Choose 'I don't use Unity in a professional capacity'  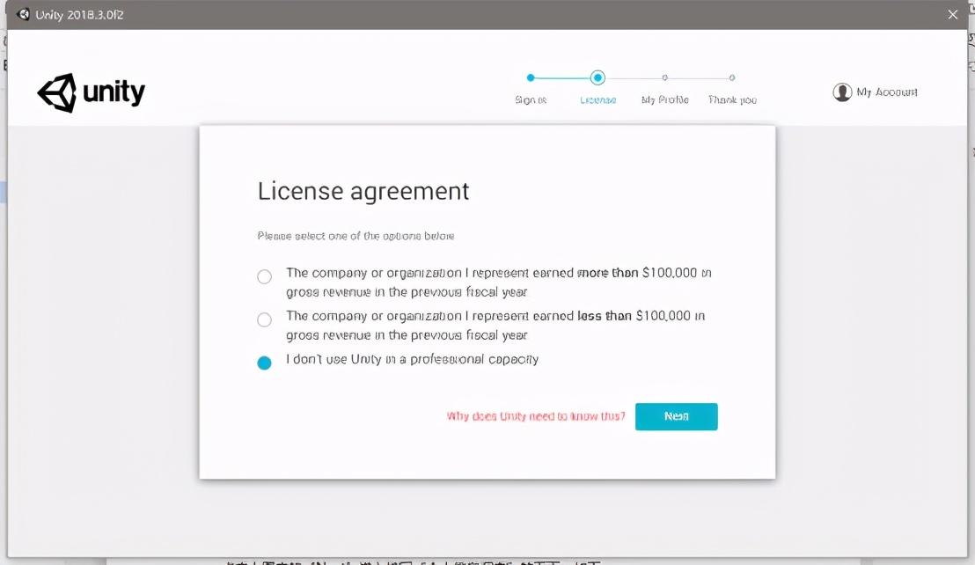pos(264,363)
